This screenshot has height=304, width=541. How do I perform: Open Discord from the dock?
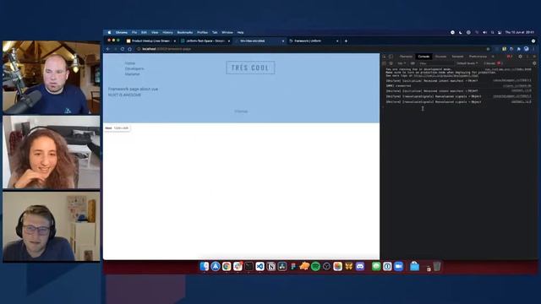click(x=360, y=266)
